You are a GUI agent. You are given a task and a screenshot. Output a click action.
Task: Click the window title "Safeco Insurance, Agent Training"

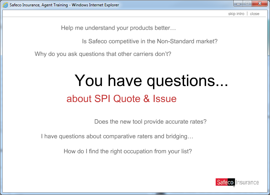[39, 5]
